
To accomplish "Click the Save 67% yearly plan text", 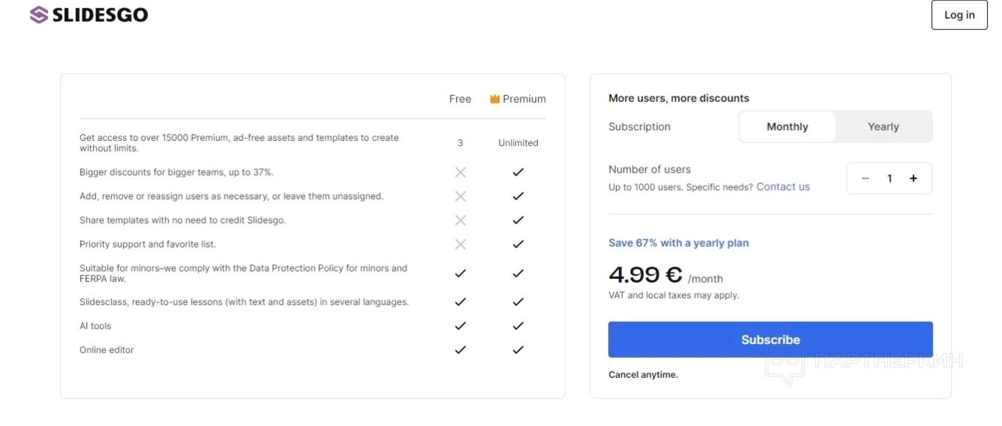I will [x=678, y=243].
